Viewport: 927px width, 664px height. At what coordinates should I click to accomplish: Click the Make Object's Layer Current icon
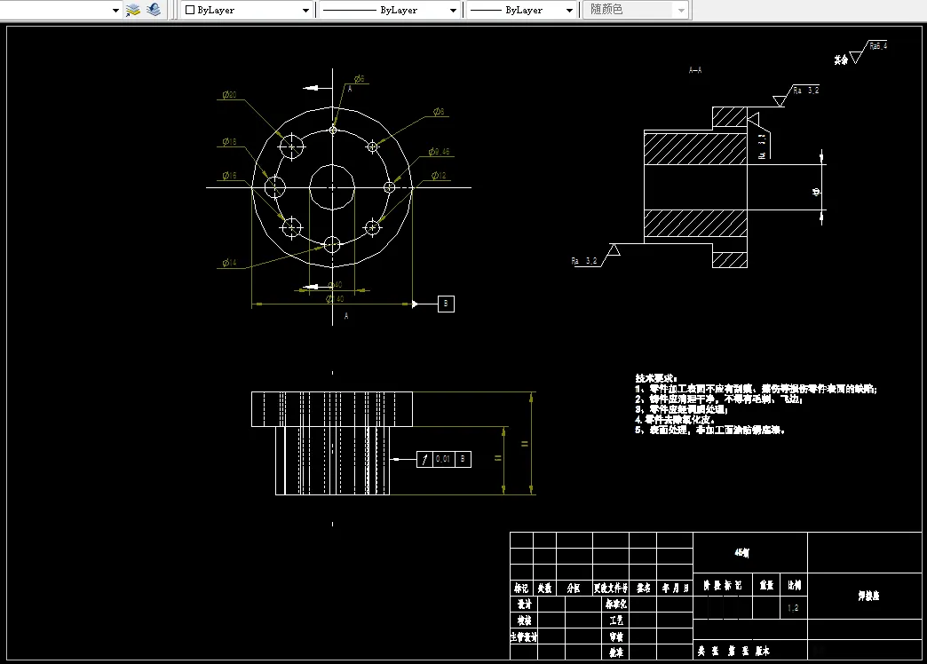[133, 10]
